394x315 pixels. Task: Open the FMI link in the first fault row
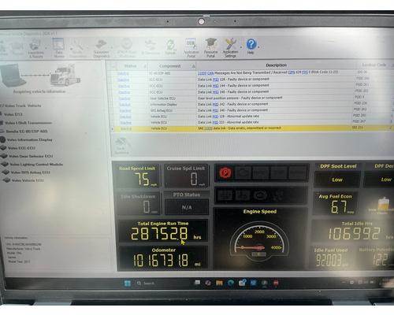(305, 72)
